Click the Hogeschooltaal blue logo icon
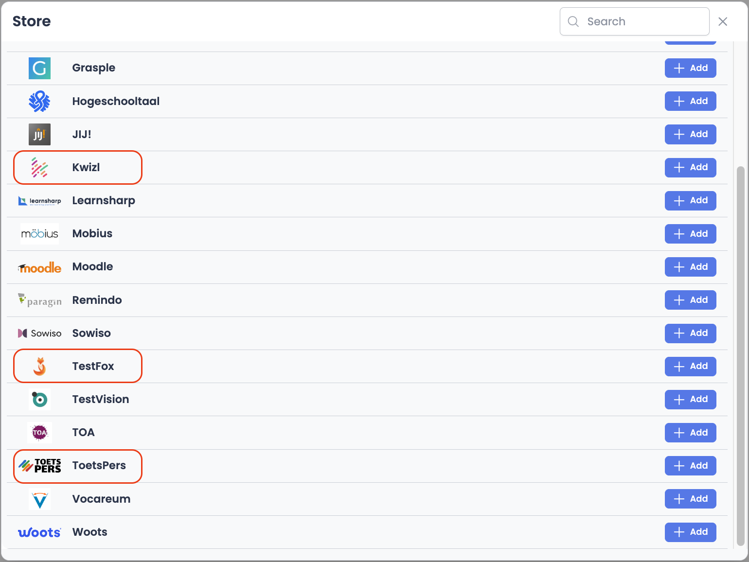 [39, 101]
